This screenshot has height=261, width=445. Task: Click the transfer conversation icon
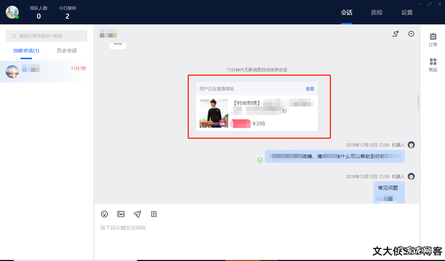click(x=395, y=33)
